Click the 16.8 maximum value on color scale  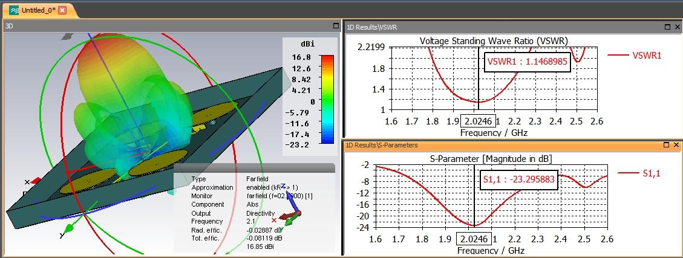(302, 57)
